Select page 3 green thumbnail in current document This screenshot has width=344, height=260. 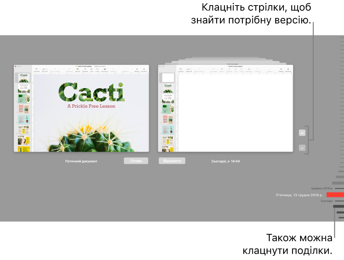[x=24, y=98]
